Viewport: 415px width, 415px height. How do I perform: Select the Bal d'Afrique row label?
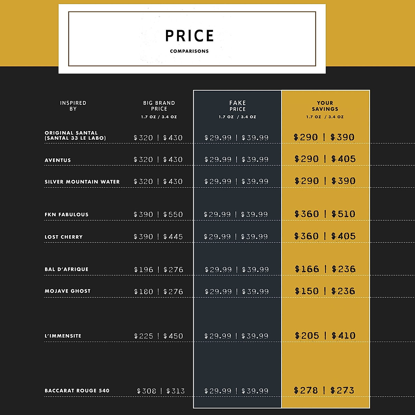click(66, 269)
